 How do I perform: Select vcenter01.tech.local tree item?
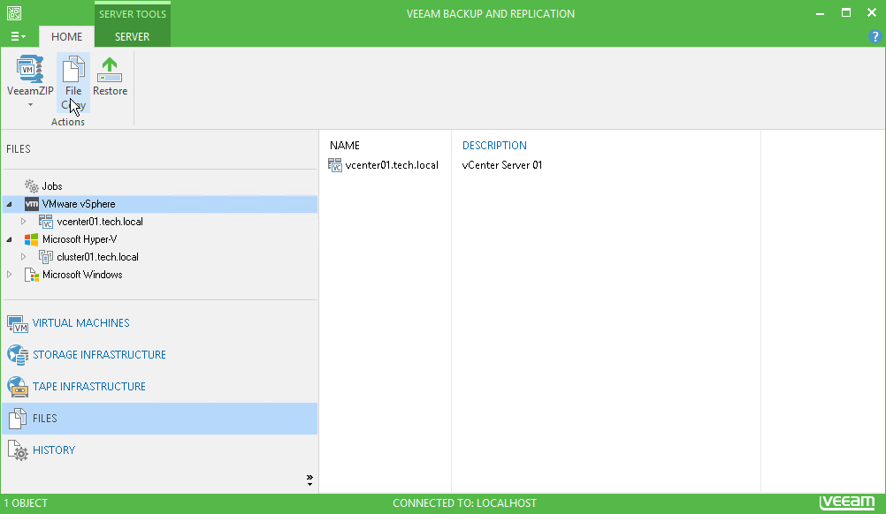click(x=99, y=222)
